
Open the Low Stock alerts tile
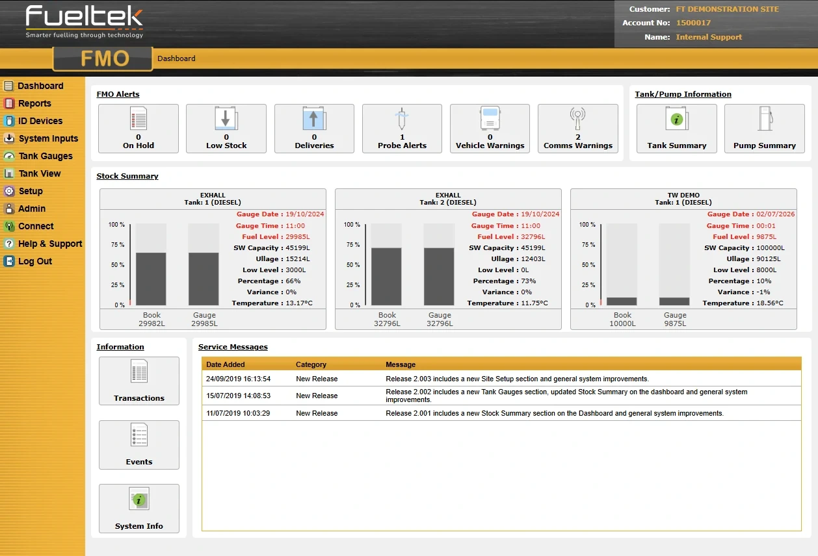[226, 129]
